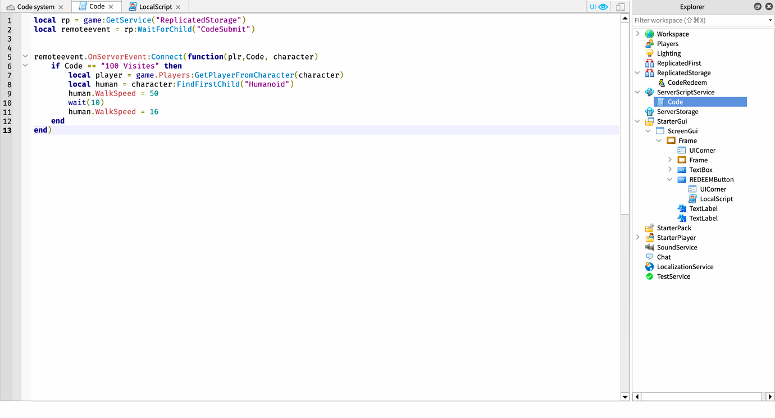Viewport: 775px width, 418px height.
Task: Close the Code system tab
Action: point(61,7)
